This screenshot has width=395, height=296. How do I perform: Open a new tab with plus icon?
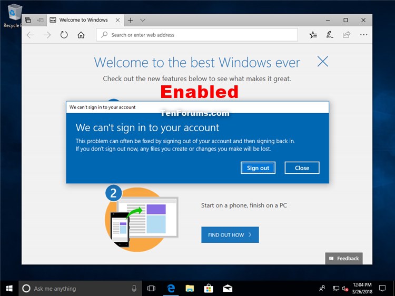(x=130, y=20)
